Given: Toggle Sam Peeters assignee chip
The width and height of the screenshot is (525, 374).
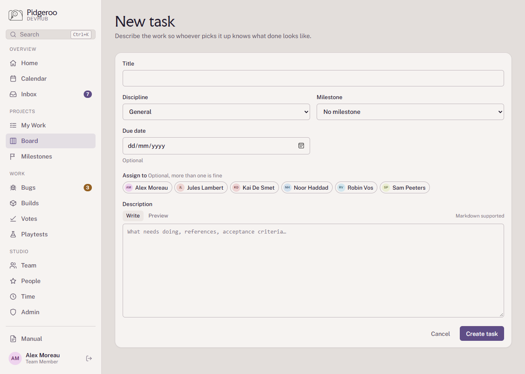Looking at the screenshot, I should [405, 188].
